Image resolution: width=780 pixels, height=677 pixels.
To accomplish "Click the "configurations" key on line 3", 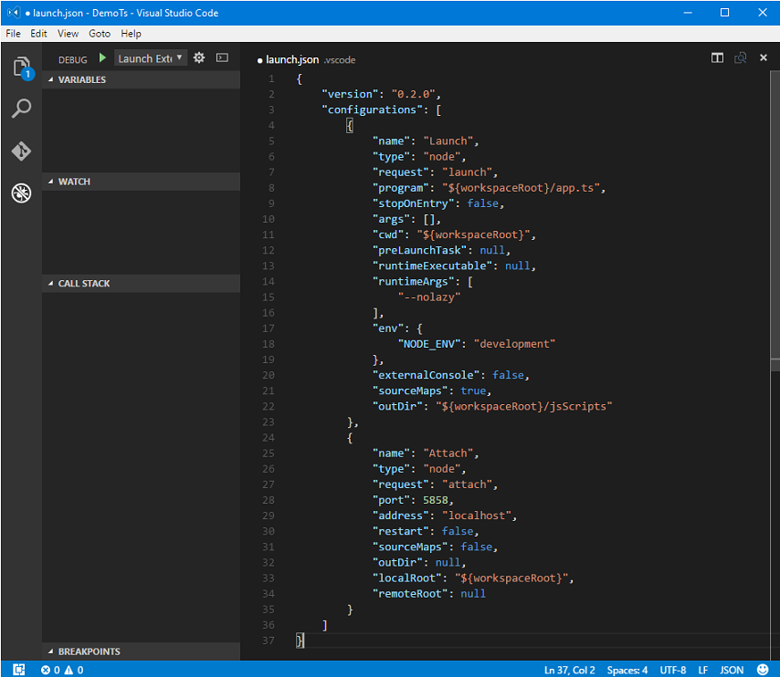I will click(x=372, y=109).
